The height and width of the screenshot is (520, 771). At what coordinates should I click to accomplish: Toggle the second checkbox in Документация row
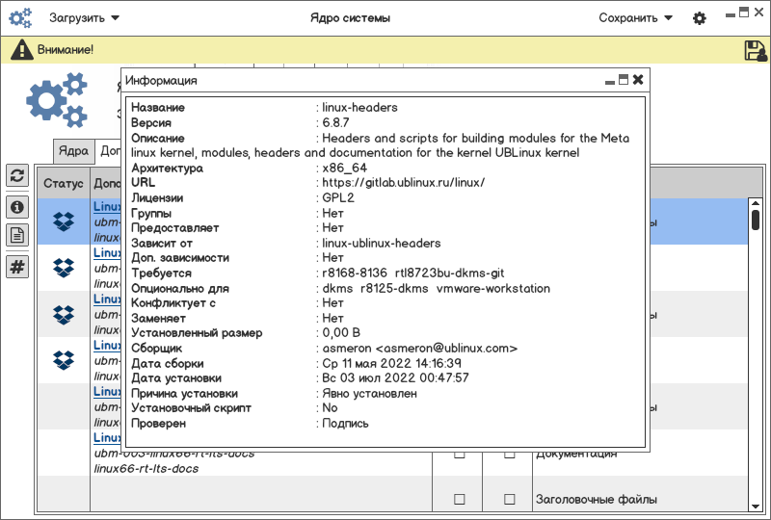(510, 455)
